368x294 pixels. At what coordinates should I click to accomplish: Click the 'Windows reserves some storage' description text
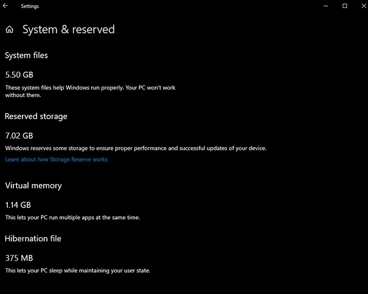[x=136, y=148]
